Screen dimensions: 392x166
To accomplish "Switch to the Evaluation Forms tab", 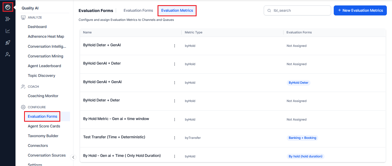I will coord(138,11).
